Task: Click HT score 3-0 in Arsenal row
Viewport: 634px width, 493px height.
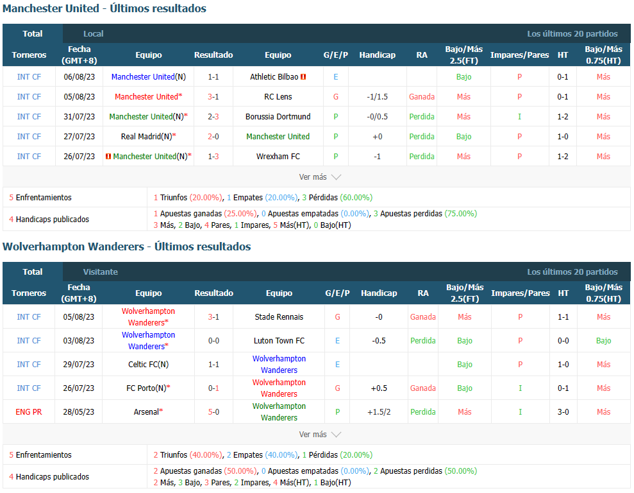Action: click(563, 411)
